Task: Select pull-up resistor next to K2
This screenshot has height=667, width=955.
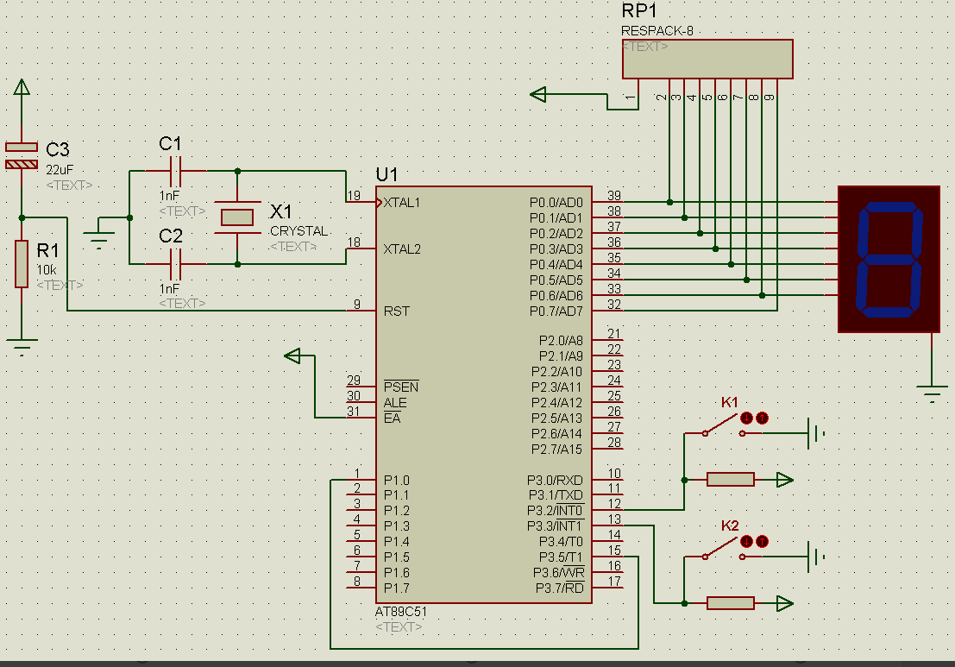Action: [731, 603]
